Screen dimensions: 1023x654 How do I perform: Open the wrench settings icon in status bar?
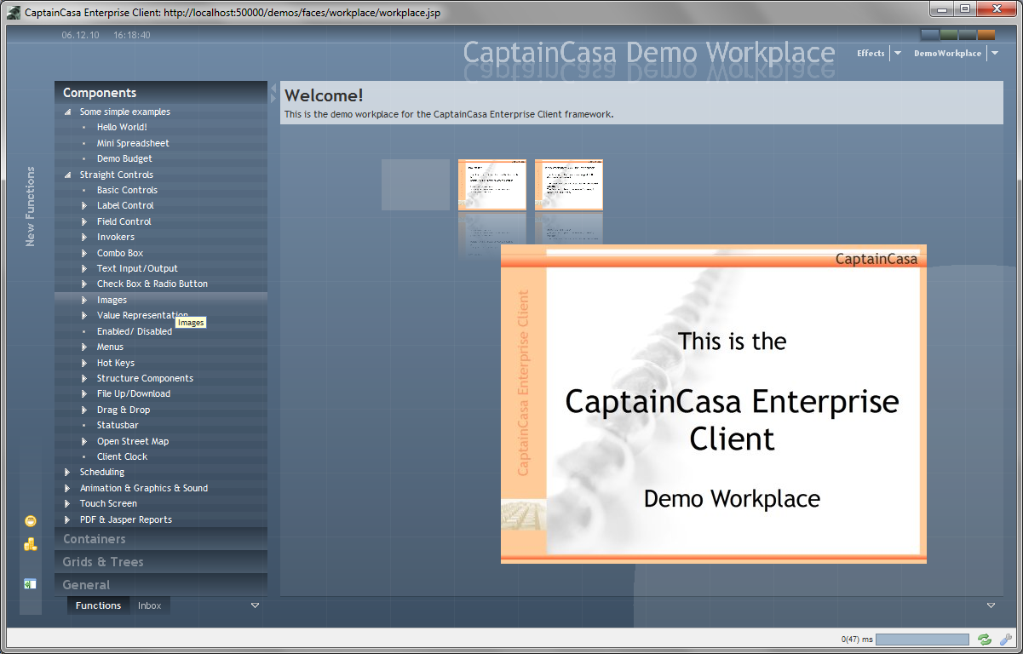point(1005,640)
